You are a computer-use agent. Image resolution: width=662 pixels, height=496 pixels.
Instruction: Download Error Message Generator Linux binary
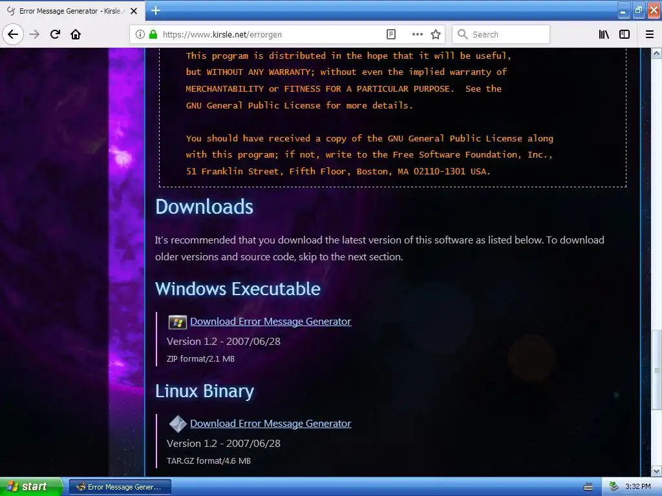pyautogui.click(x=271, y=424)
